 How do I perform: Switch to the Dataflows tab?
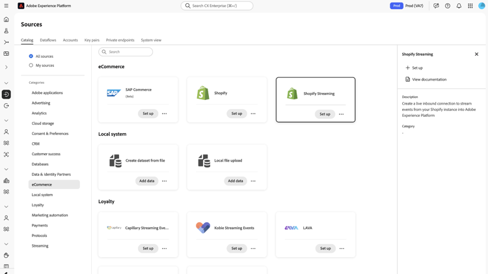tap(48, 40)
